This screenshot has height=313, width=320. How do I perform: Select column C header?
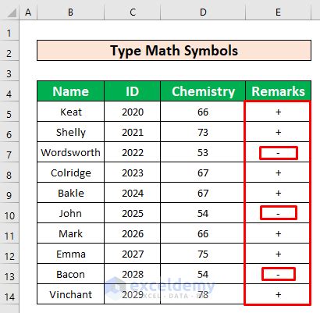133,12
